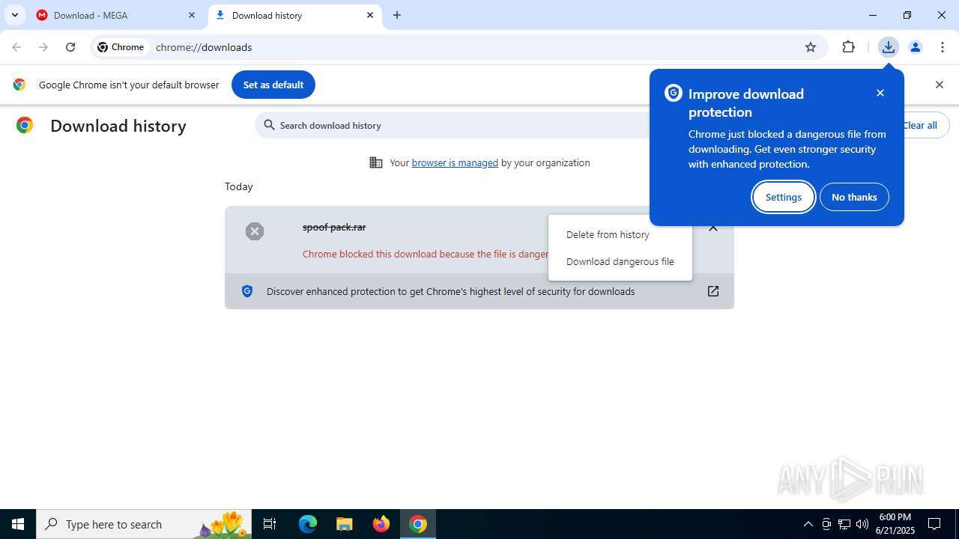Screen dimensions: 959x539
Task: Click the managed organization building icon
Action: [376, 162]
